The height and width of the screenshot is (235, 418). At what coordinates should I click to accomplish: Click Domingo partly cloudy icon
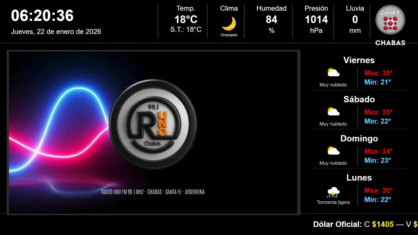click(333, 151)
